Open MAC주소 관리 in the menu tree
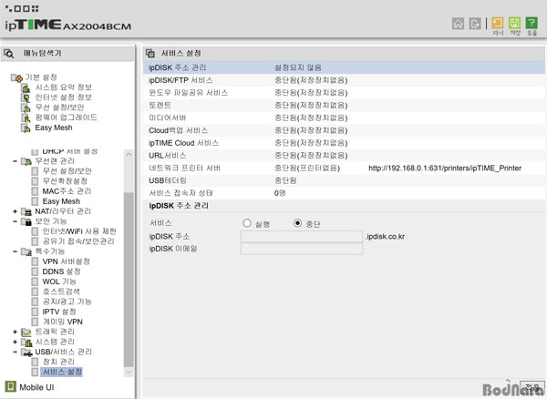547x399 pixels. tap(67, 191)
